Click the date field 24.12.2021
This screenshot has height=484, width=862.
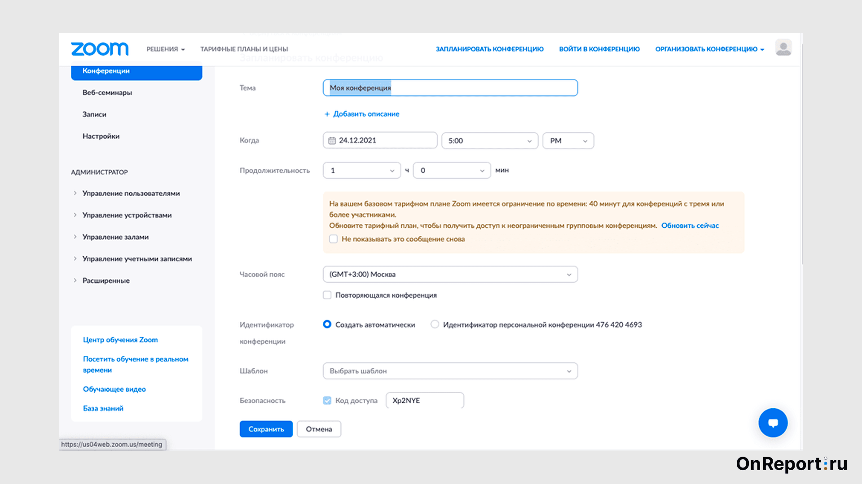[380, 141]
